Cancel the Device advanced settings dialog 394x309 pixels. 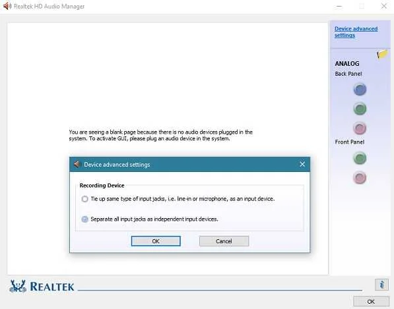[x=224, y=241]
